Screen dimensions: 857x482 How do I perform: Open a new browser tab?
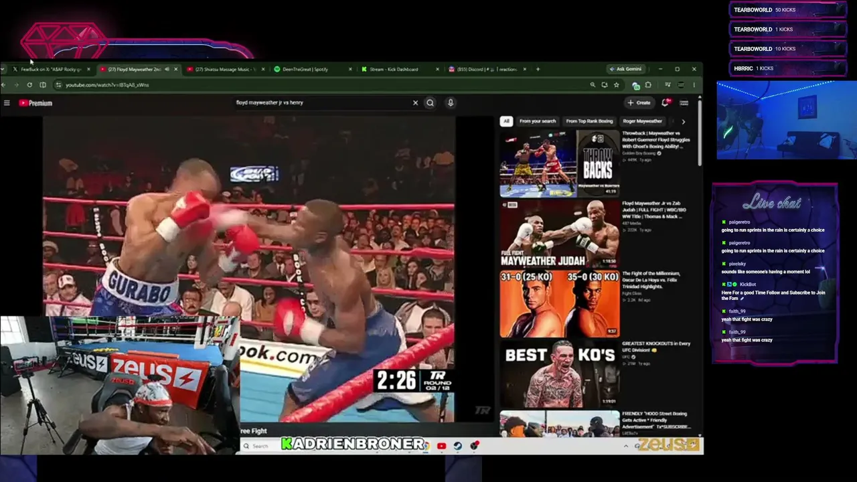click(x=538, y=69)
